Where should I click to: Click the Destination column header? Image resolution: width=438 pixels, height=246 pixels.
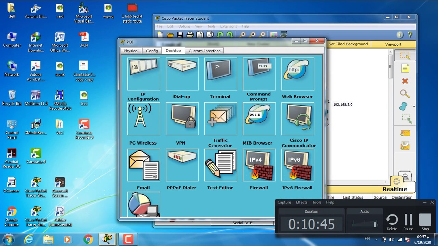[402, 197]
